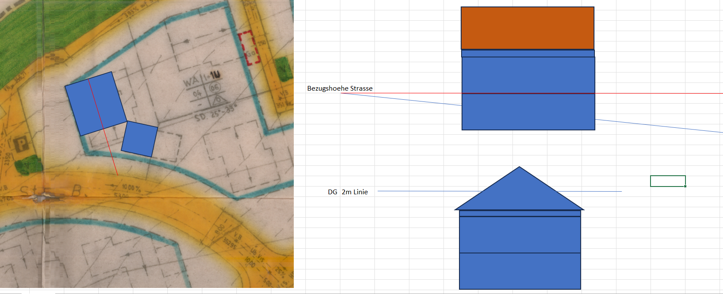Select the bottom floor rectangle of the house elevation
This screenshot has width=723, height=294.
point(519,271)
